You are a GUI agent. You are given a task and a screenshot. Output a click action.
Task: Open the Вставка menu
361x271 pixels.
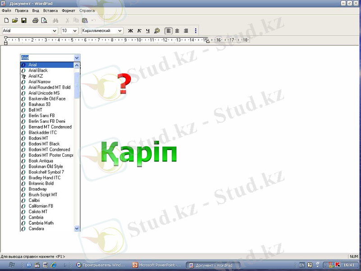51,10
